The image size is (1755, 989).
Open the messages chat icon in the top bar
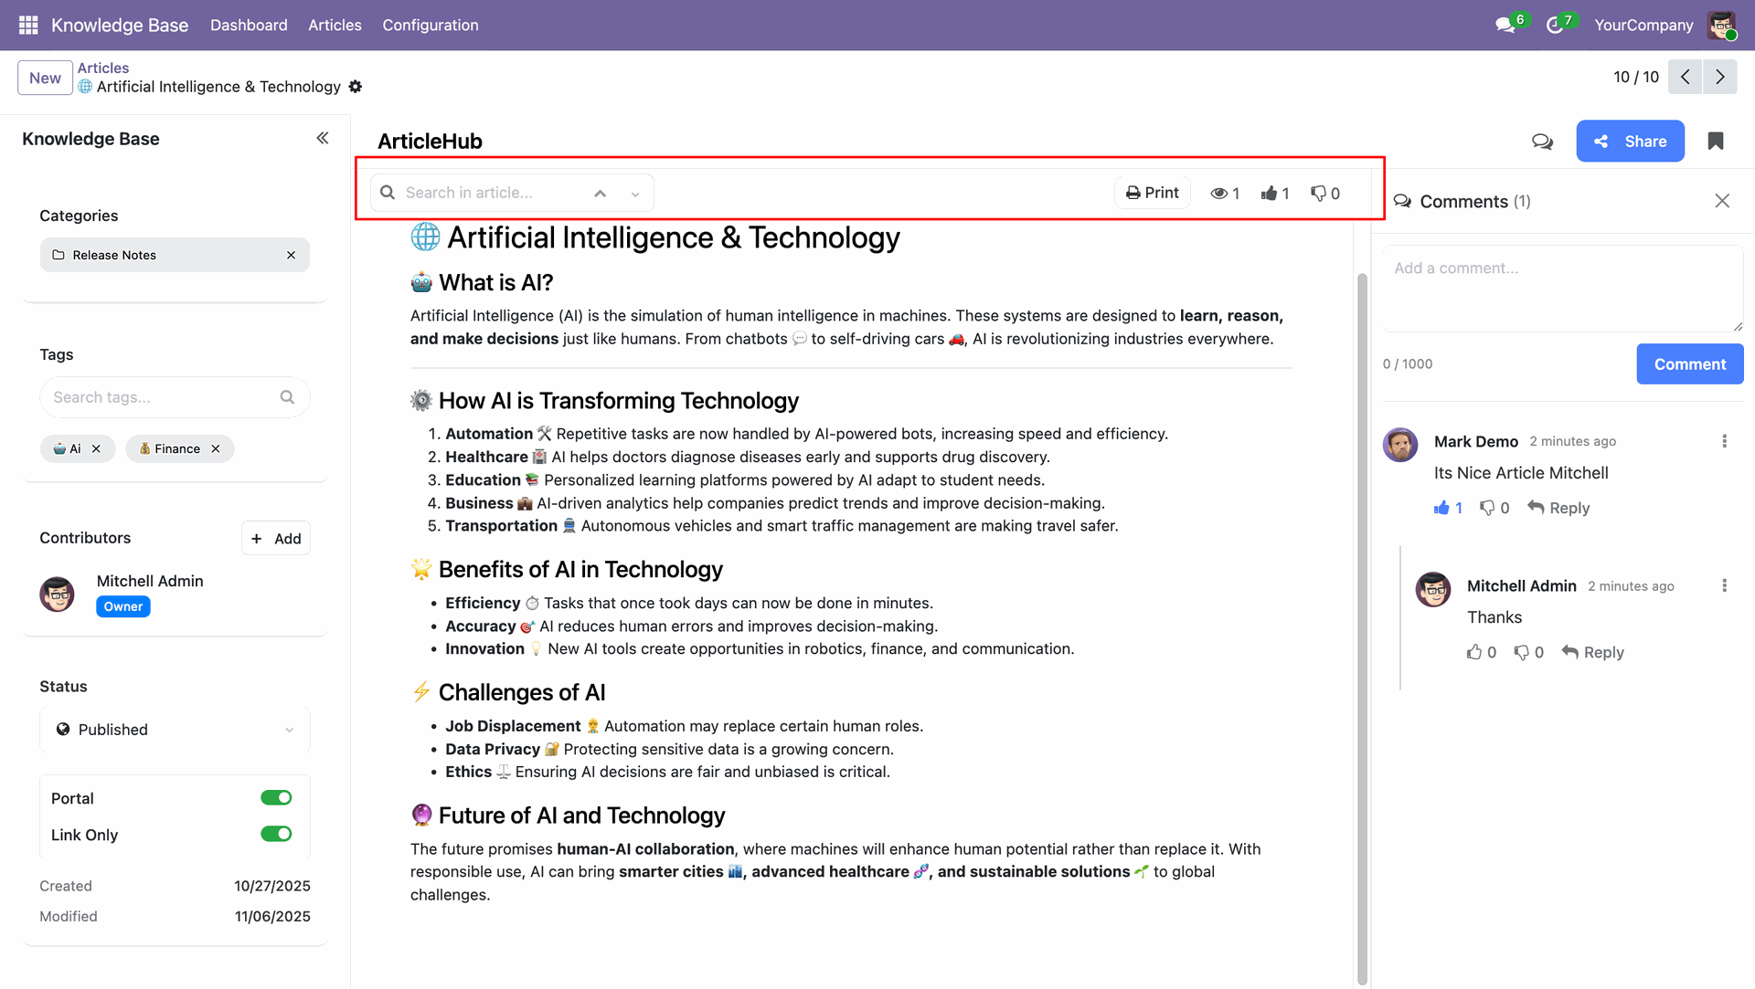click(x=1505, y=25)
